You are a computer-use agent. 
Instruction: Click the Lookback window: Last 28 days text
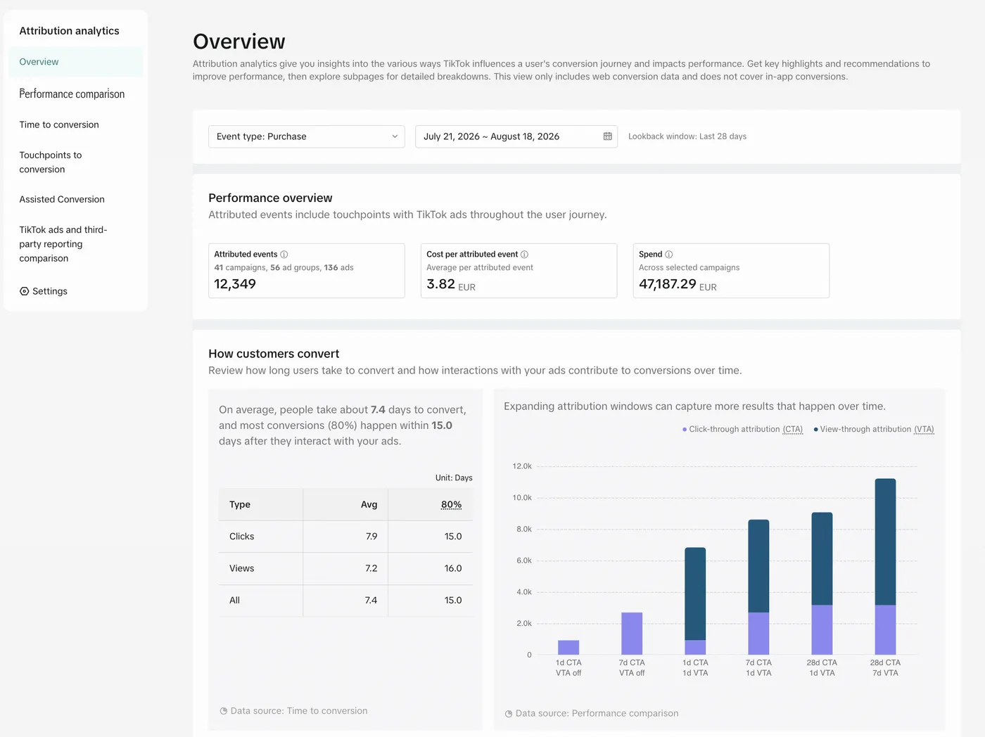point(687,136)
